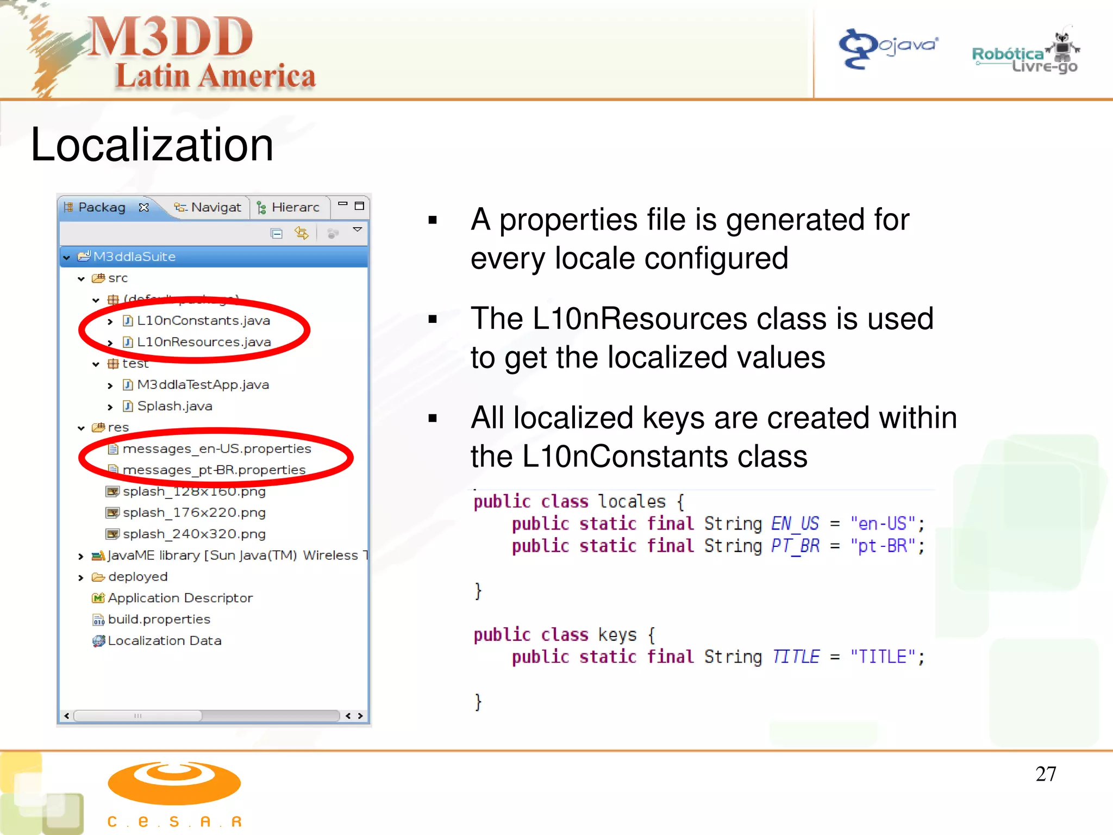Select messages_pt-BR.properties file
Screen dimensions: 1113x835
point(214,470)
